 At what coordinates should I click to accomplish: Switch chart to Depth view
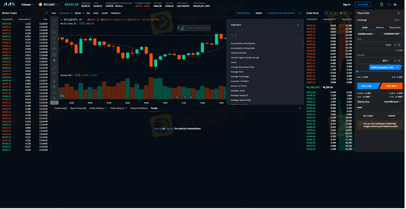258,13
